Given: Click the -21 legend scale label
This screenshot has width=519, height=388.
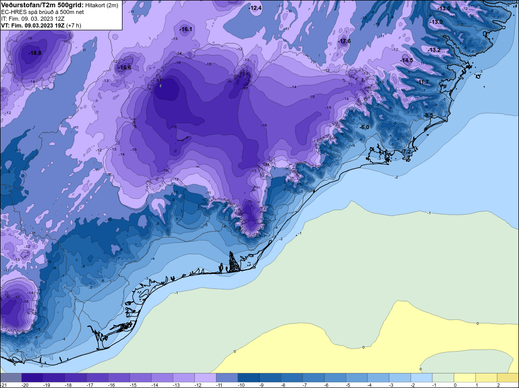Looking at the screenshot, I should (3, 385).
